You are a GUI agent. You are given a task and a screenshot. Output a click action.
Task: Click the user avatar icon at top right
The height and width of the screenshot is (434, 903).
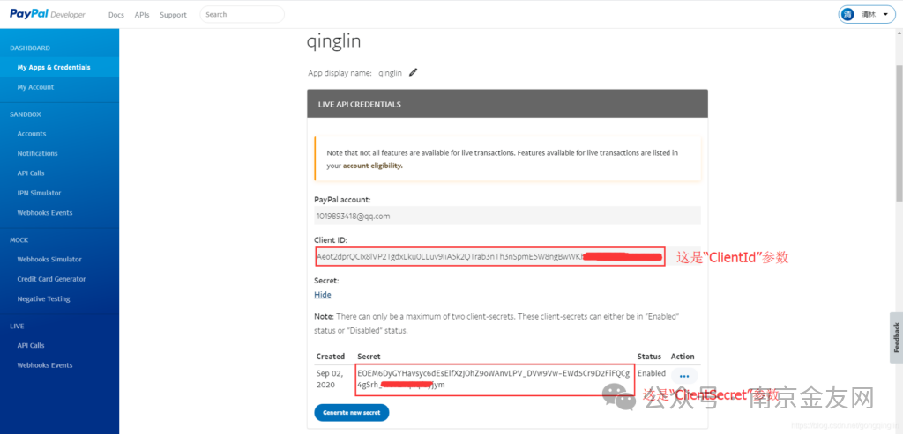848,14
